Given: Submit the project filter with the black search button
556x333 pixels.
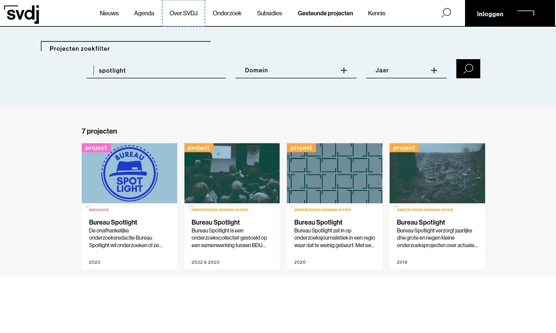Looking at the screenshot, I should 468,69.
